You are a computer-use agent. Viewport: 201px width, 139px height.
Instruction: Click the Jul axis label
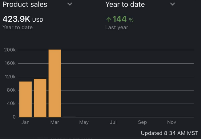(113, 122)
